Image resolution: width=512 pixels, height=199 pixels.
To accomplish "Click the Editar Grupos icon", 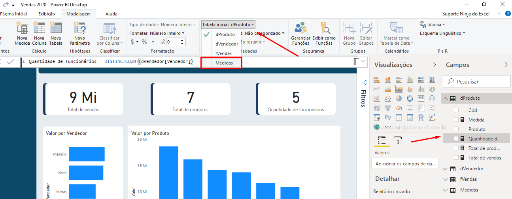I will click(366, 28).
